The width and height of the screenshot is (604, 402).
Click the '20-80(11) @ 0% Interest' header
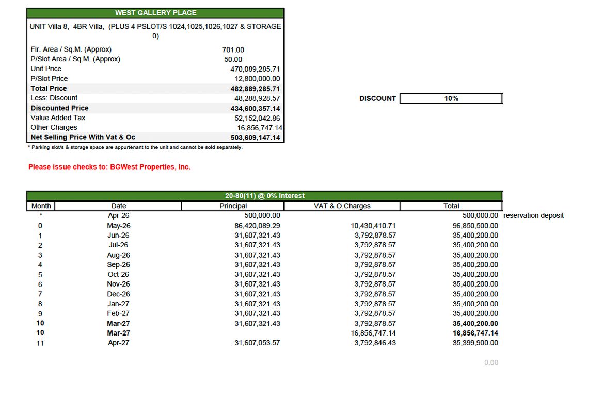pyautogui.click(x=265, y=196)
